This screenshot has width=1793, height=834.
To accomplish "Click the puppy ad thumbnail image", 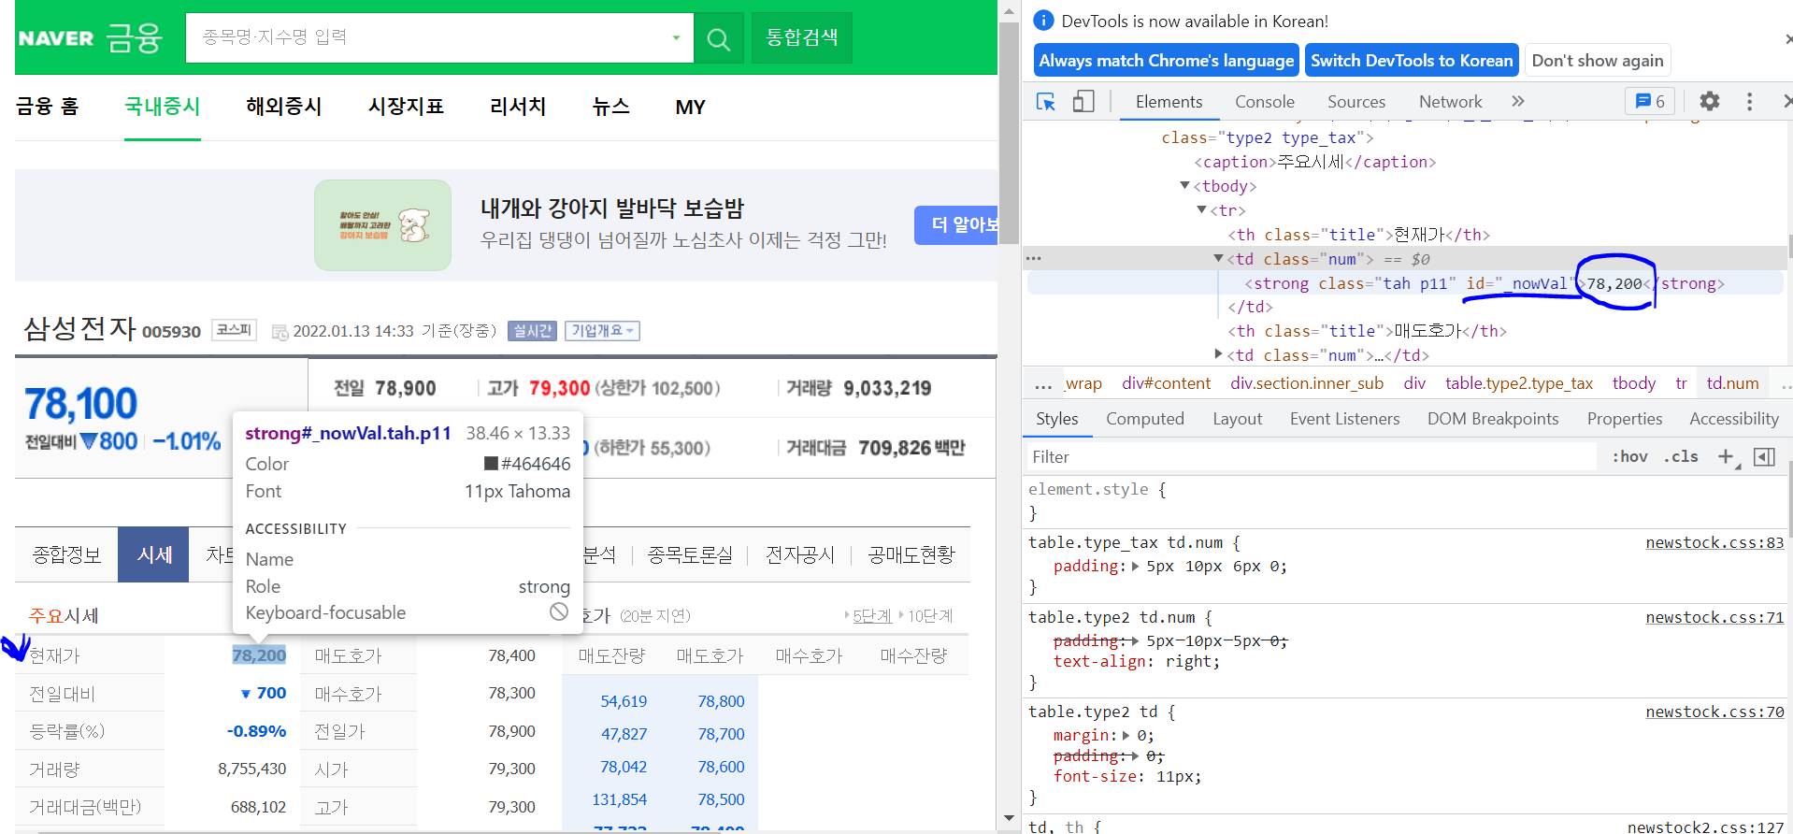I will [x=383, y=225].
